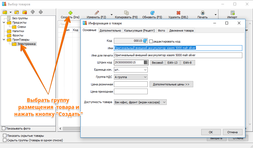Move group down with arrow icon
This screenshot has height=148, width=253.
click(41, 12)
